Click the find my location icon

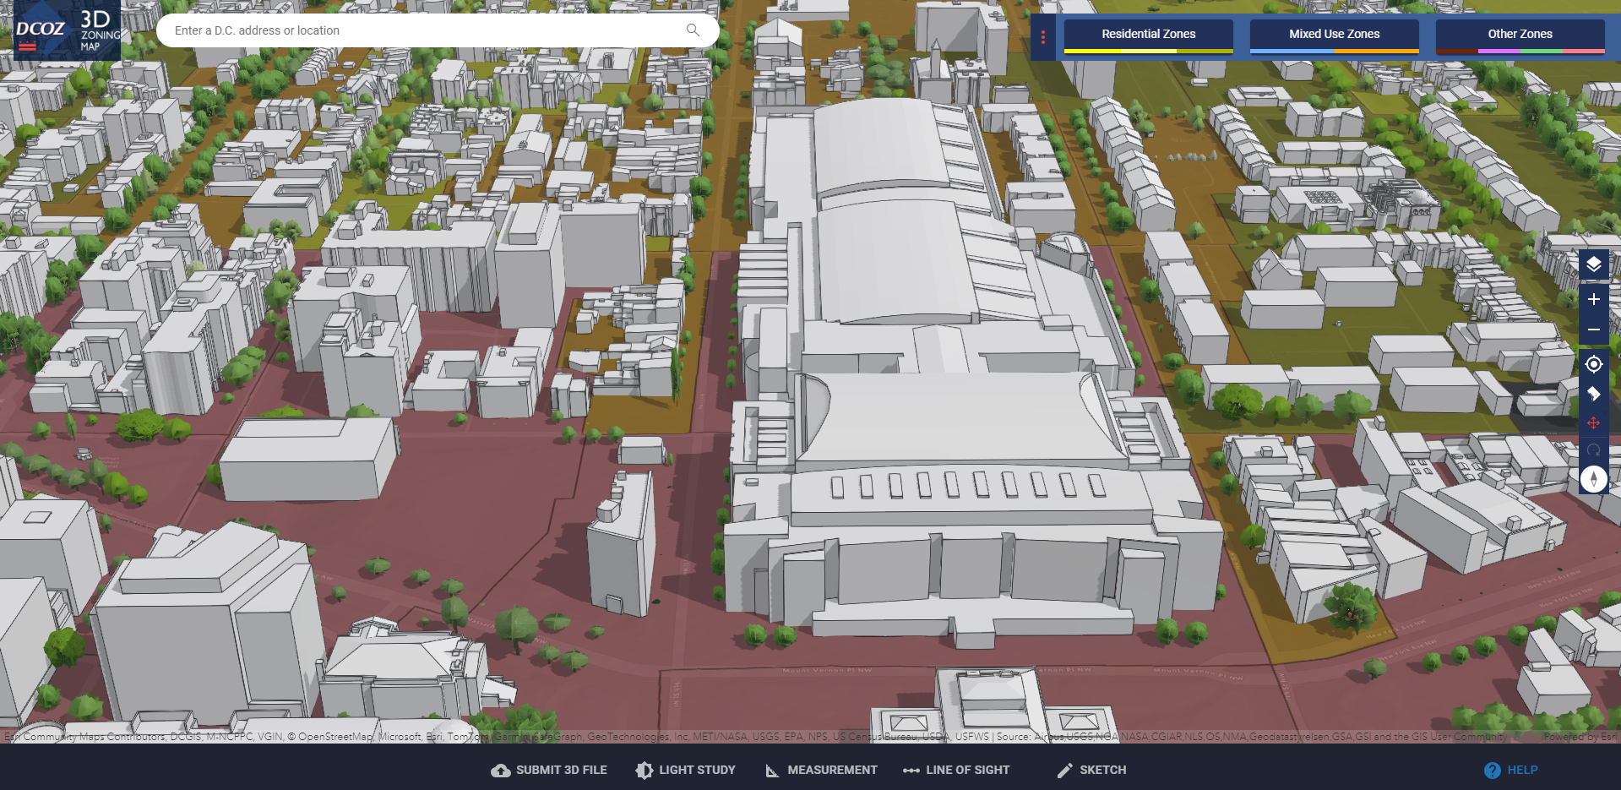click(1593, 364)
